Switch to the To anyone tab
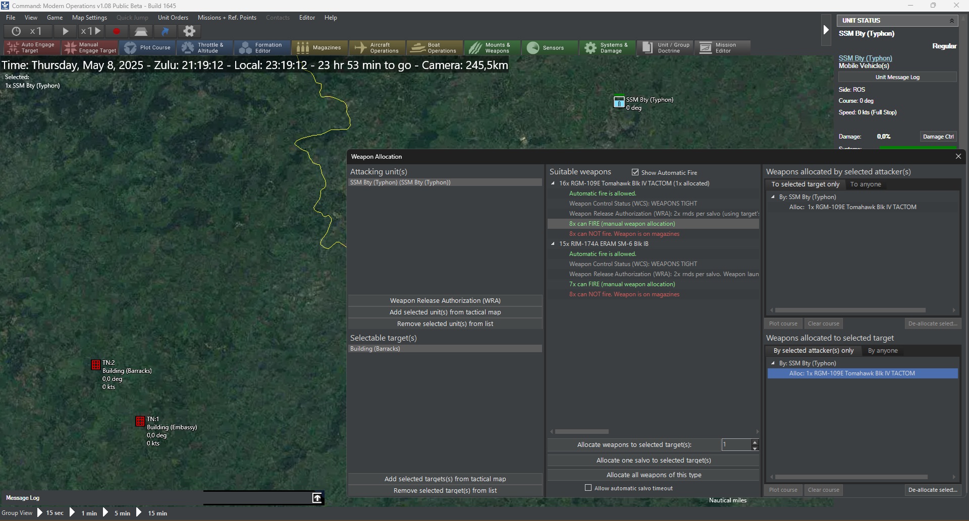 (x=866, y=184)
